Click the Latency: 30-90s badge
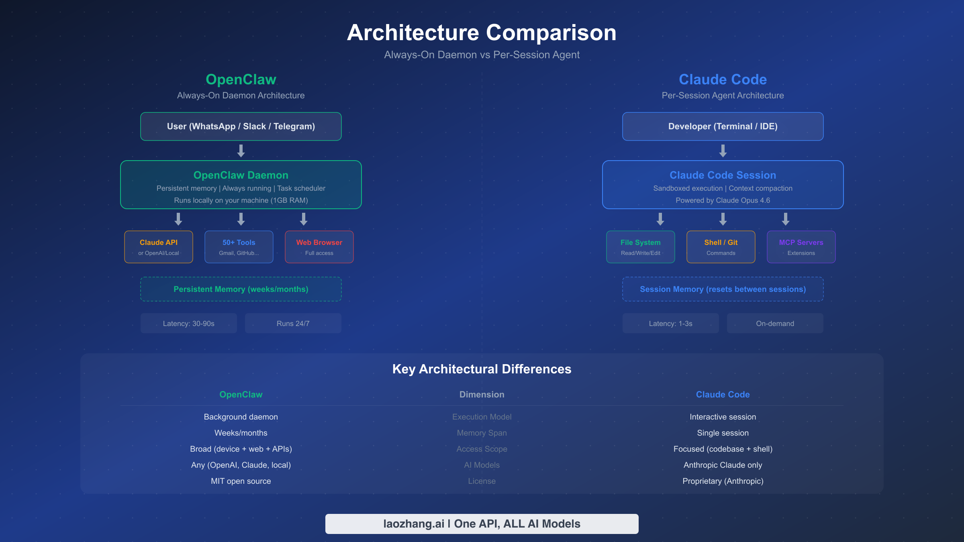Viewport: 964px width, 542px height. 188,323
